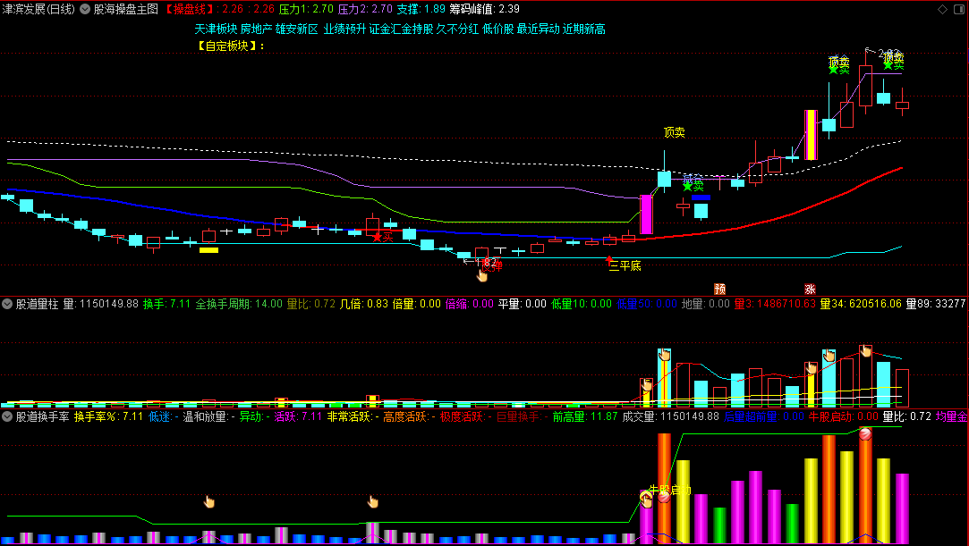969x546 pixels.
Task: Click the orange 预 marker icon
Action: pos(719,289)
